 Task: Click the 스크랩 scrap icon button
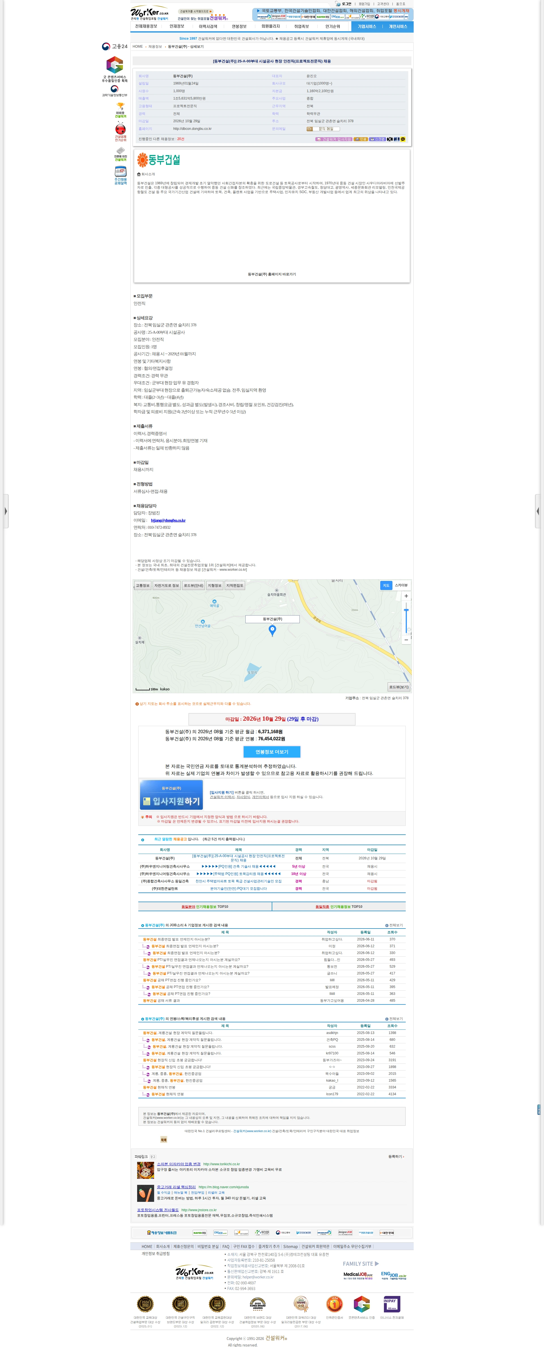[x=377, y=139]
